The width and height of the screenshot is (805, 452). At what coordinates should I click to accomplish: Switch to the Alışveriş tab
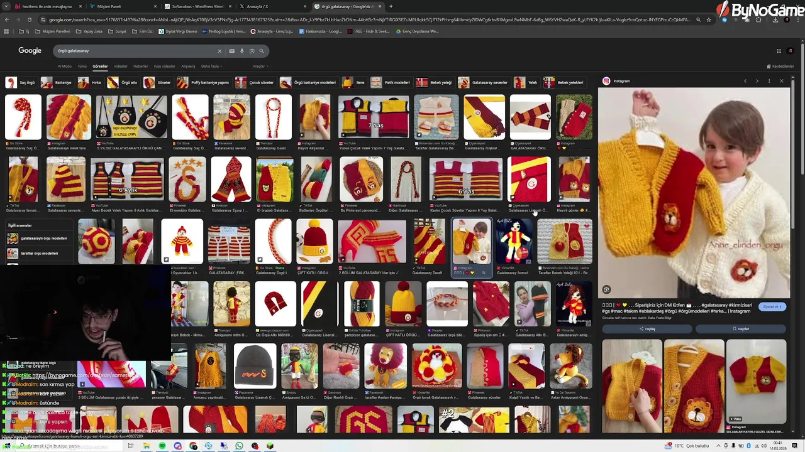(x=188, y=66)
